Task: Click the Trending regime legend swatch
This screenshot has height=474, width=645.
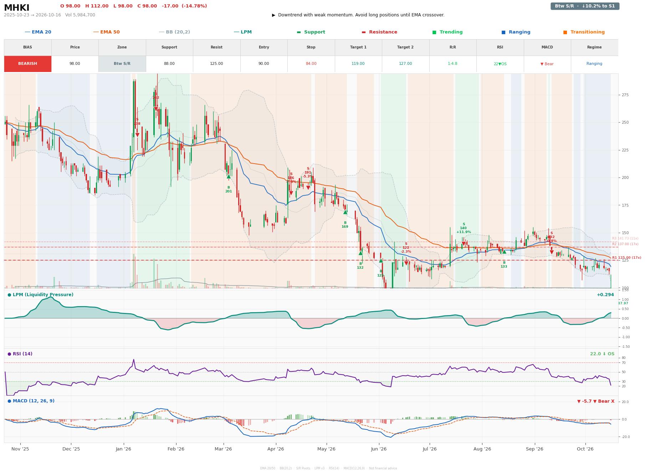Action: pos(434,32)
